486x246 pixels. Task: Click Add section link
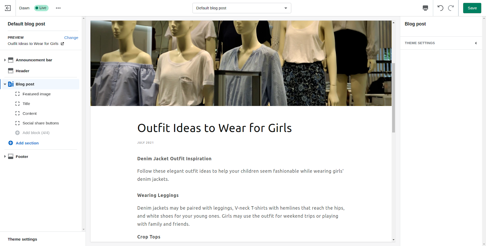point(27,143)
